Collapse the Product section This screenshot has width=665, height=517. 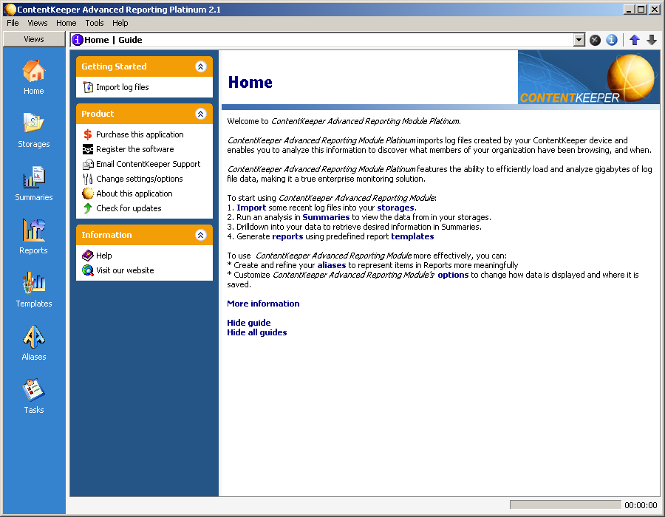(x=200, y=114)
